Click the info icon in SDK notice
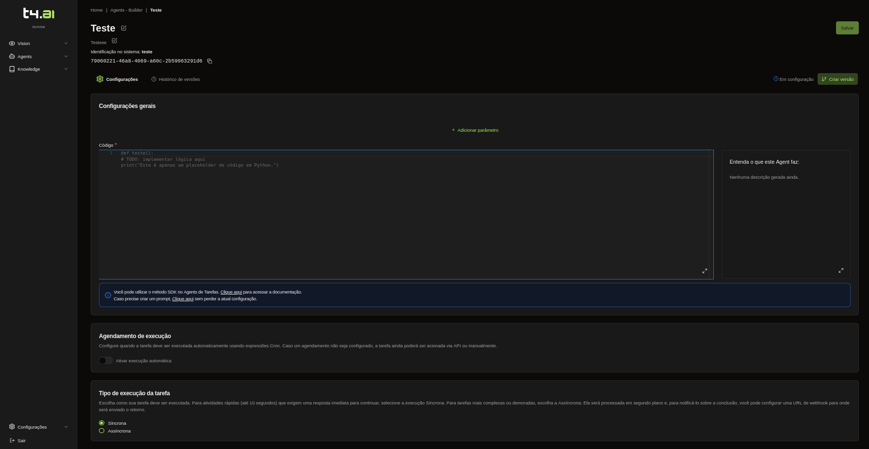 pyautogui.click(x=108, y=295)
